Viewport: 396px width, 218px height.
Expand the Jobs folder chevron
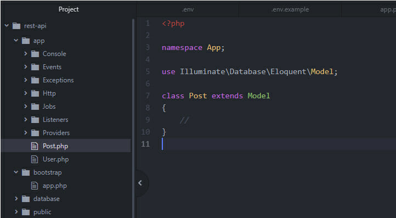click(x=26, y=106)
